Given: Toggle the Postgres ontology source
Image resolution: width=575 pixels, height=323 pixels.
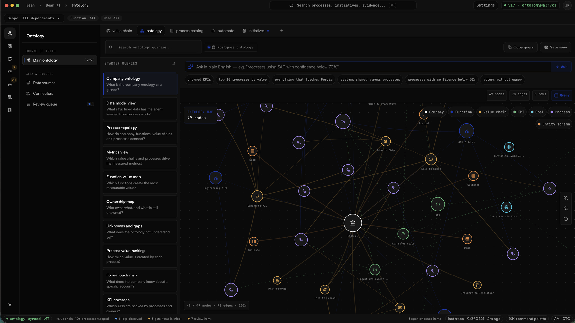Looking at the screenshot, I should click(230, 47).
